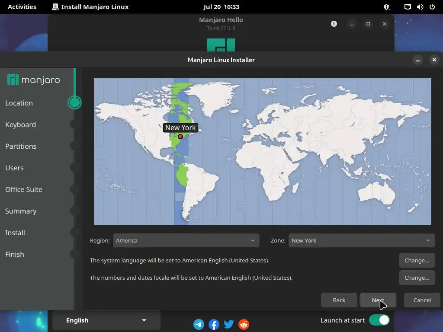Select the Users step in sidebar
The height and width of the screenshot is (332, 443).
14,168
